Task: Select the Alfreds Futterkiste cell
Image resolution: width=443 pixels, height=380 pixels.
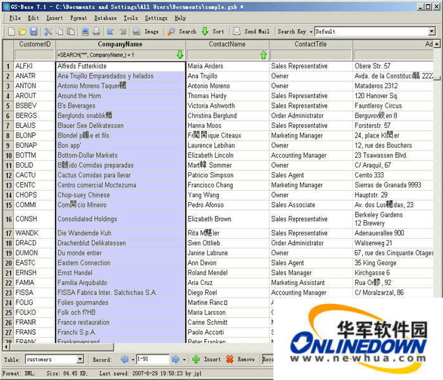Action: point(121,66)
